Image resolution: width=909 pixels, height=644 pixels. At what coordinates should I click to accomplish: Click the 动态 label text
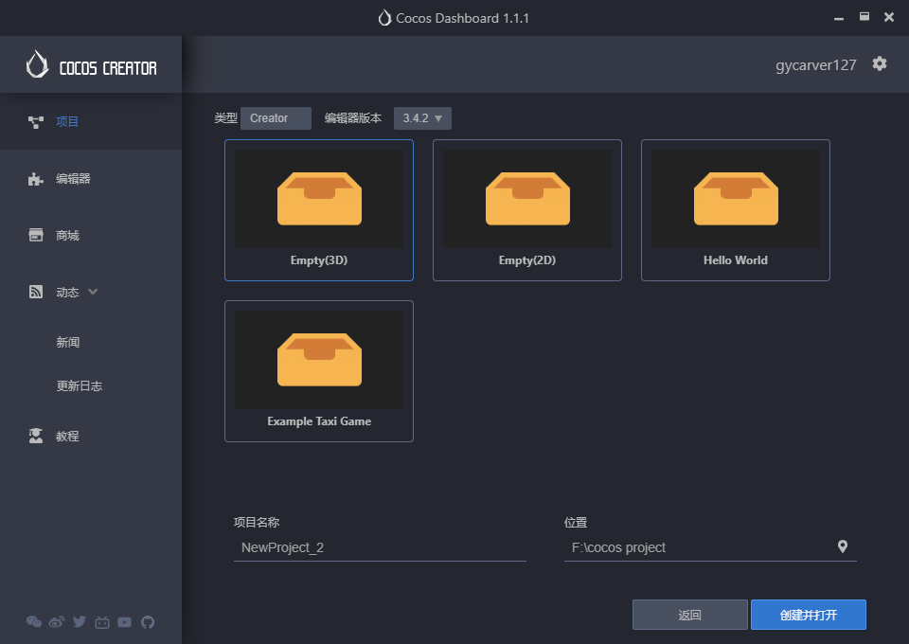tap(67, 292)
